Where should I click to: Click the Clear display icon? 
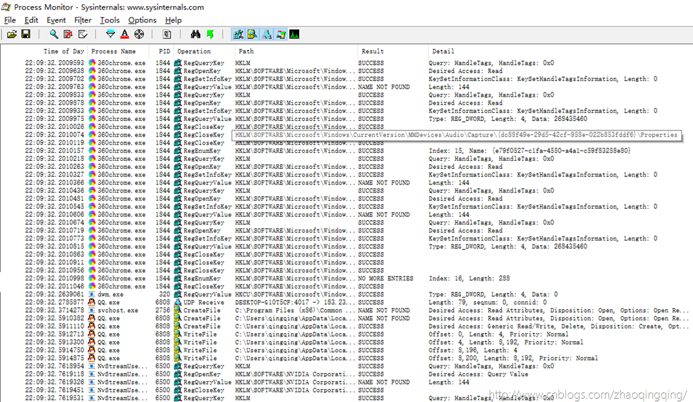click(x=82, y=34)
